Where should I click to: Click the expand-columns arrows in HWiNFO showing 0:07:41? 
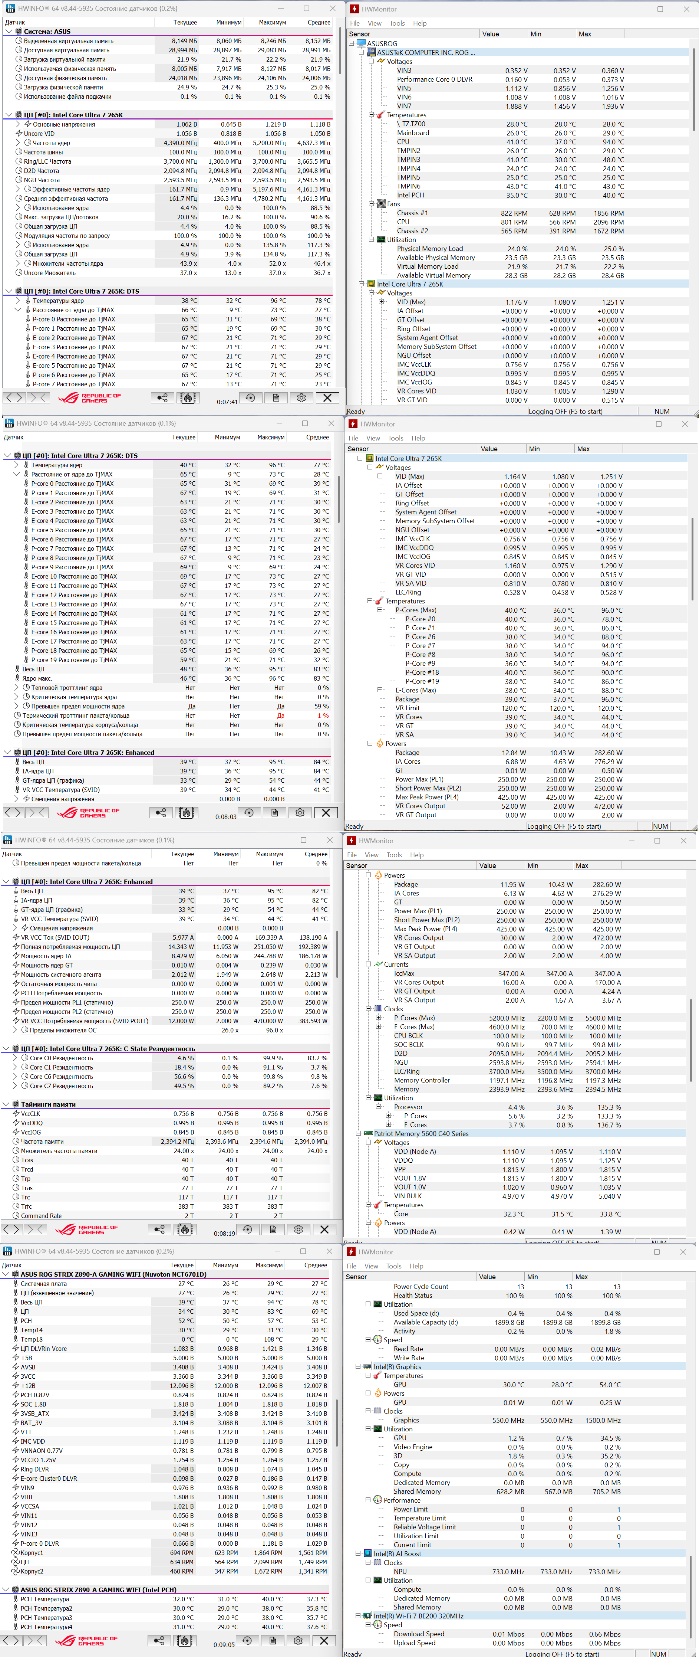(x=14, y=397)
